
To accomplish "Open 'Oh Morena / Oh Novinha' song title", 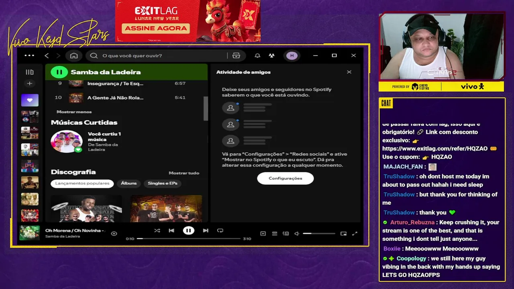I will pos(75,230).
